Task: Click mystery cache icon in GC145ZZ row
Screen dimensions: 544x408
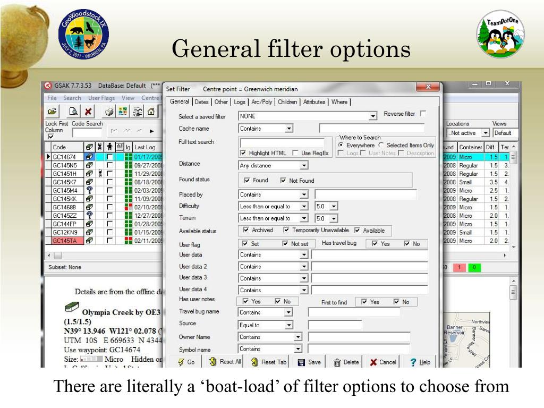Action: (x=89, y=216)
